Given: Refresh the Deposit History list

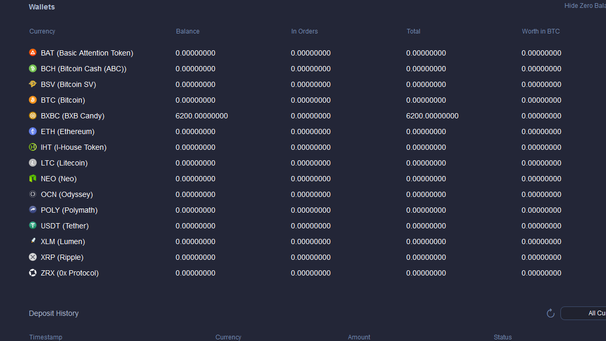Looking at the screenshot, I should (x=551, y=313).
